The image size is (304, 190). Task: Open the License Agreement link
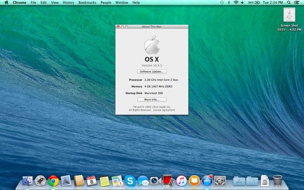coord(164,110)
